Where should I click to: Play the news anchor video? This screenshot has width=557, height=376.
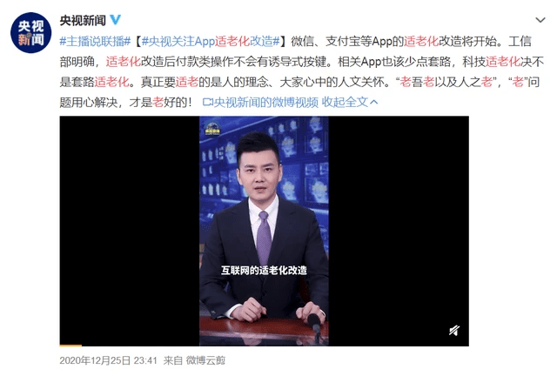264,231
